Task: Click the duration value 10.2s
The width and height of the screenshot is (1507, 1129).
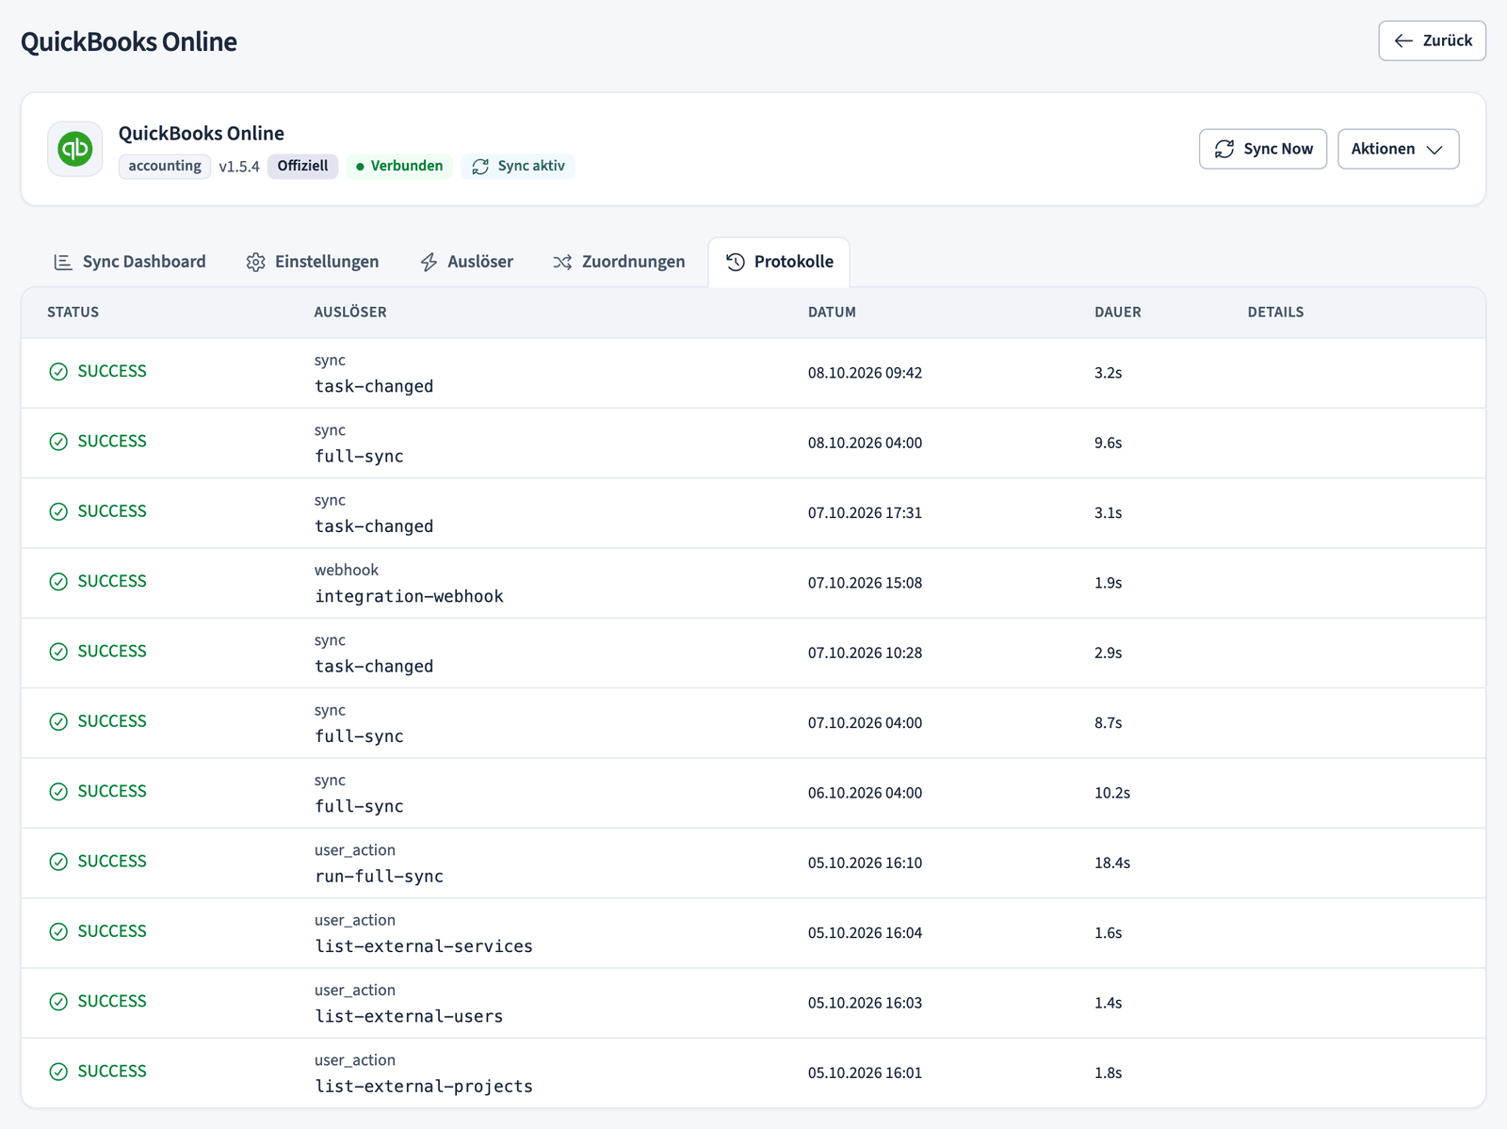Action: 1112,793
